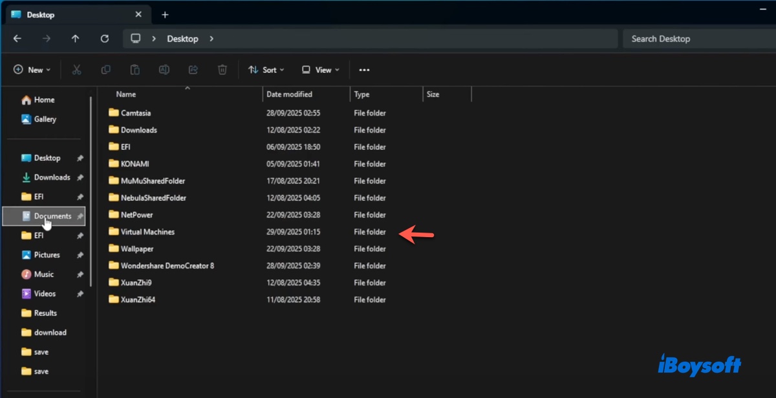
Task: Go up one directory level
Action: [x=75, y=39]
